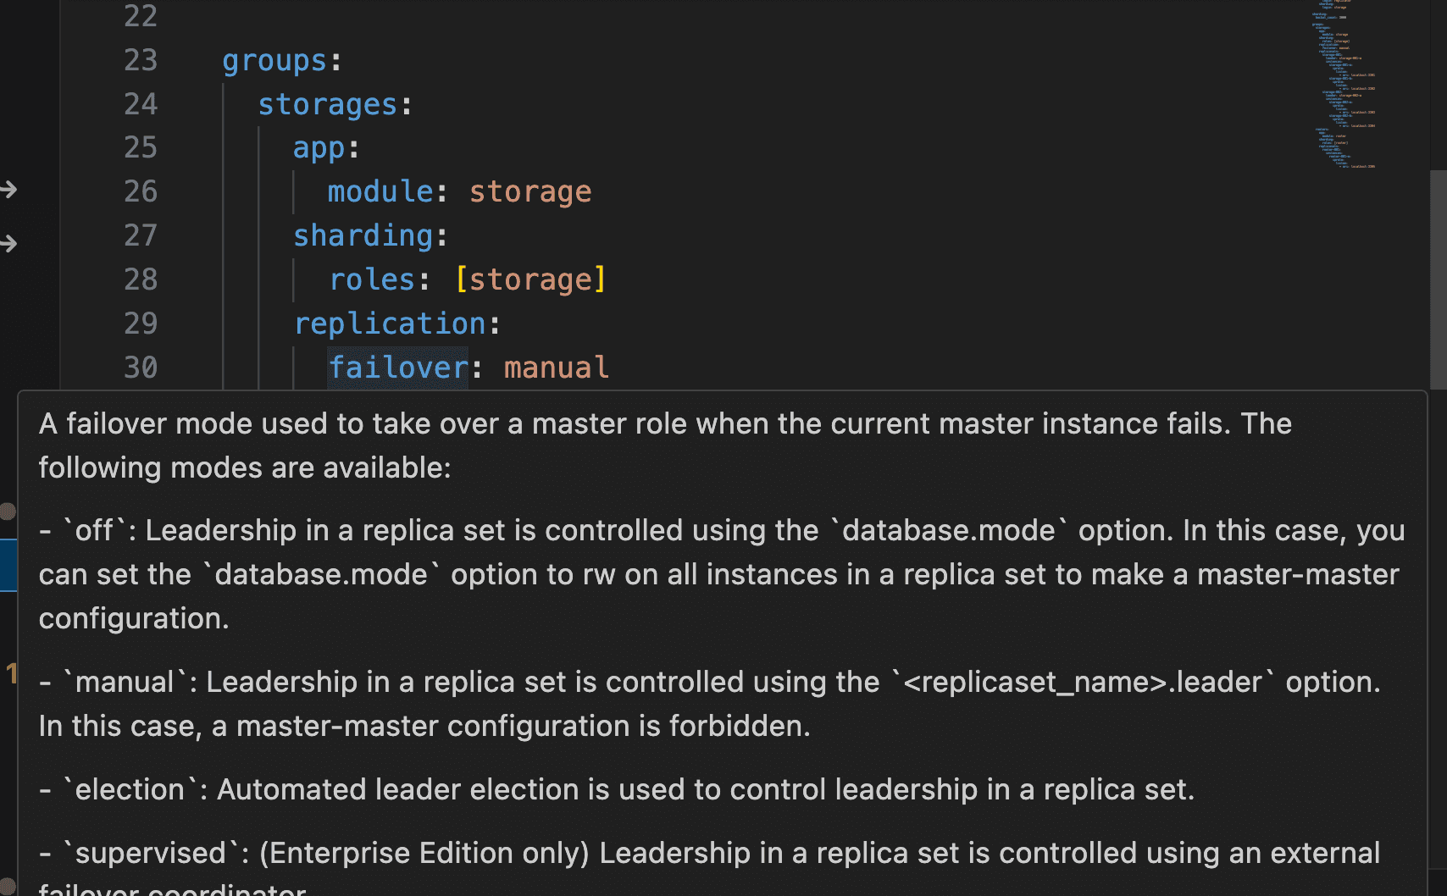Click the arrow icon beside line 26

[x=8, y=190]
